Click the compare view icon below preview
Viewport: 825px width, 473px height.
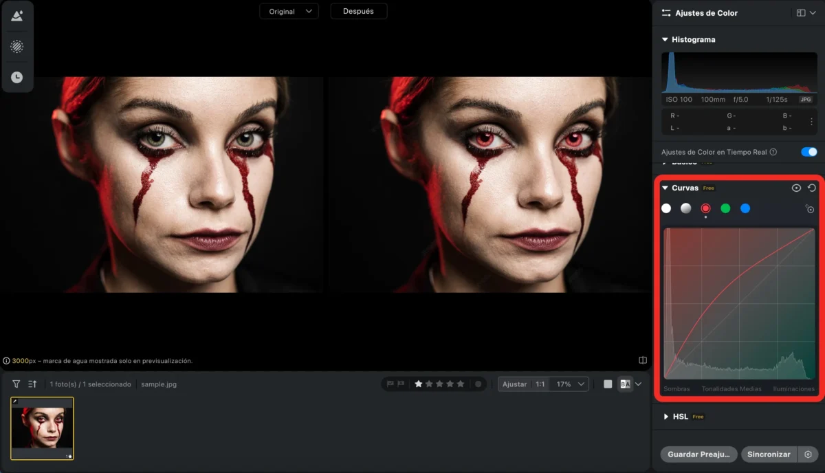coord(642,360)
